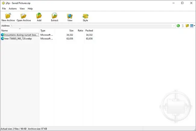
Task: Click the green back arrow icon
Action: pos(178,26)
